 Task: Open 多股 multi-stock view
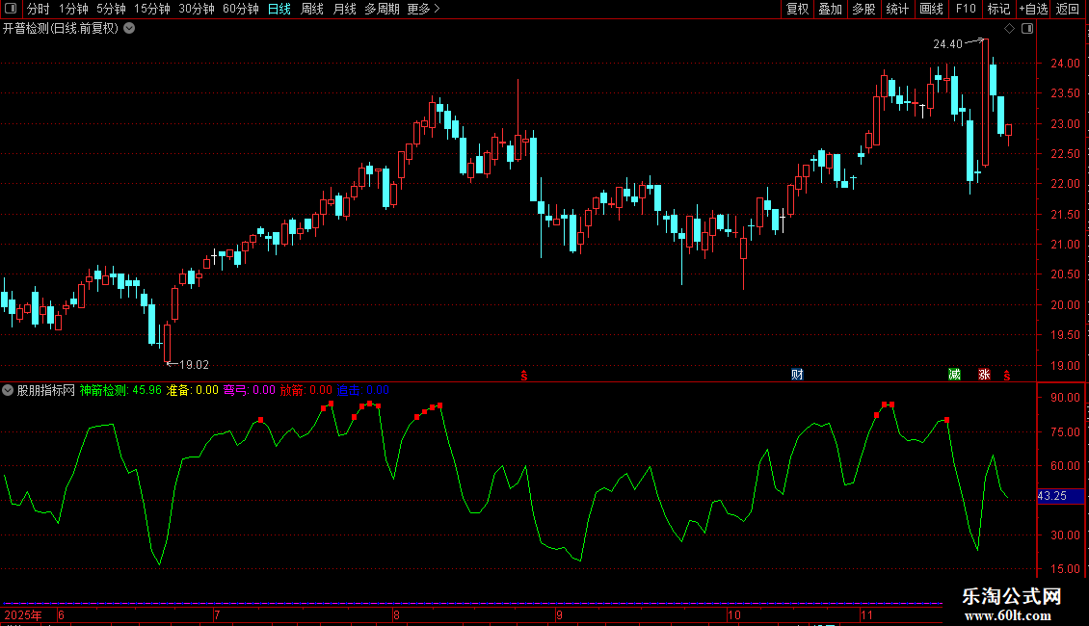pos(863,9)
